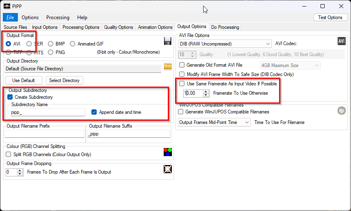Screen dimensions: 351x211
Task: Toggle Append date and time checkbox
Action: (94, 112)
